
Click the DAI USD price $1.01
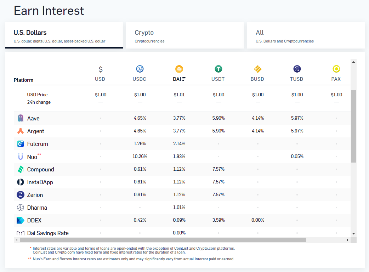click(179, 95)
